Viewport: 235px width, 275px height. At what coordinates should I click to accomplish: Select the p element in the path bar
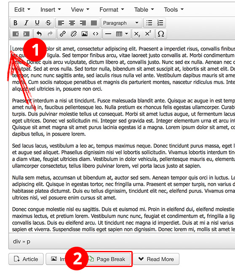28,242
